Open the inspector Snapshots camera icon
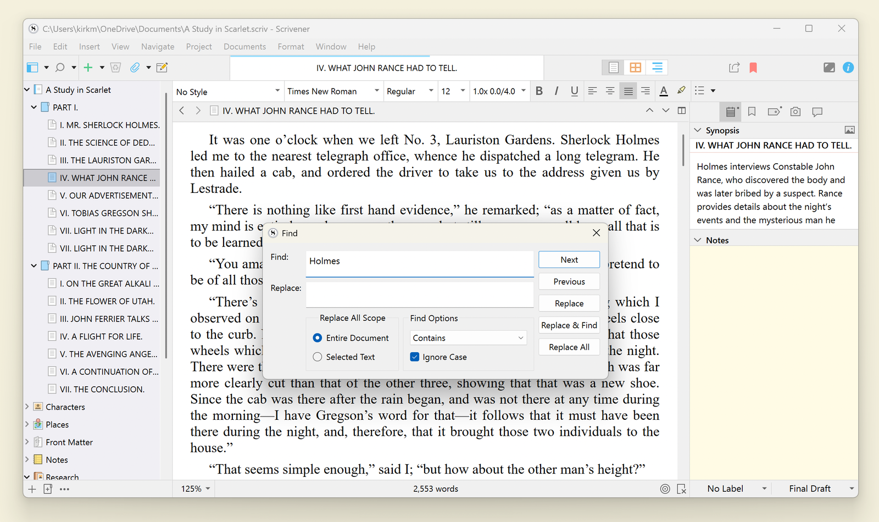This screenshot has height=522, width=879. click(795, 112)
